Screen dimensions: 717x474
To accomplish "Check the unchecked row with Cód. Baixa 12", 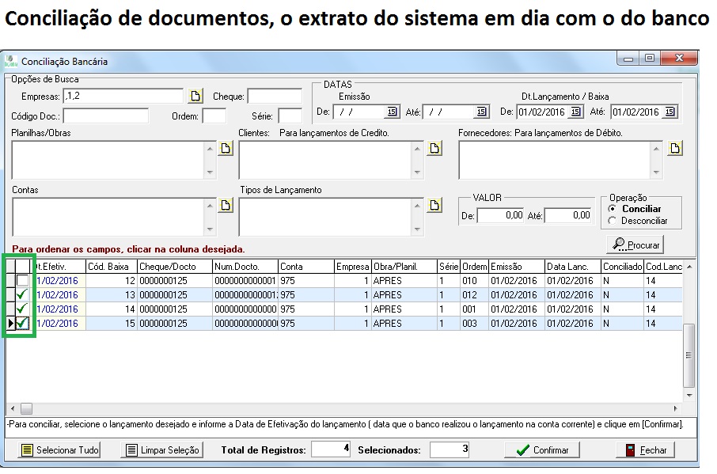I will 23,281.
